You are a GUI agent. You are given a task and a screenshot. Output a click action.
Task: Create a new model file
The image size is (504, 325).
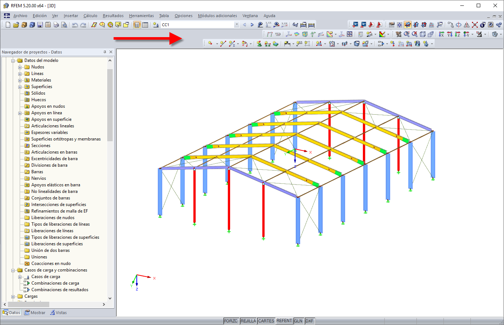tap(8, 25)
